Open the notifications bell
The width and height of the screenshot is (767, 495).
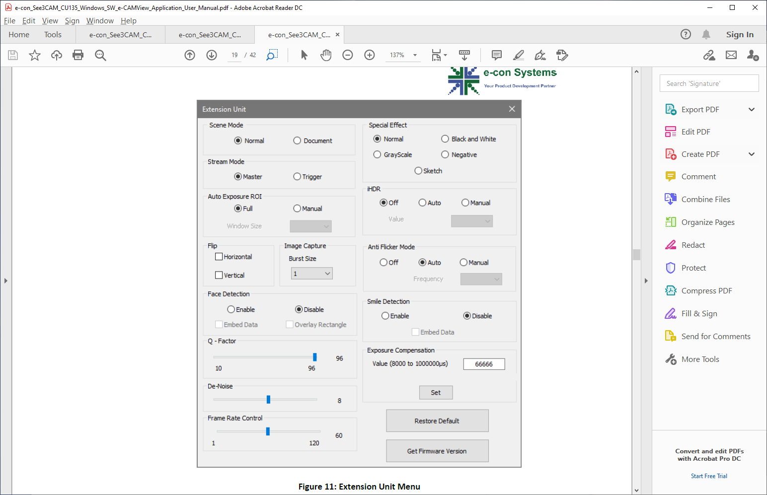pos(706,34)
